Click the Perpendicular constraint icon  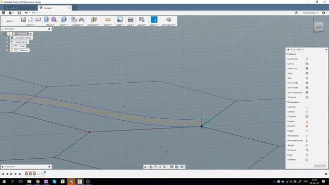(307, 136)
